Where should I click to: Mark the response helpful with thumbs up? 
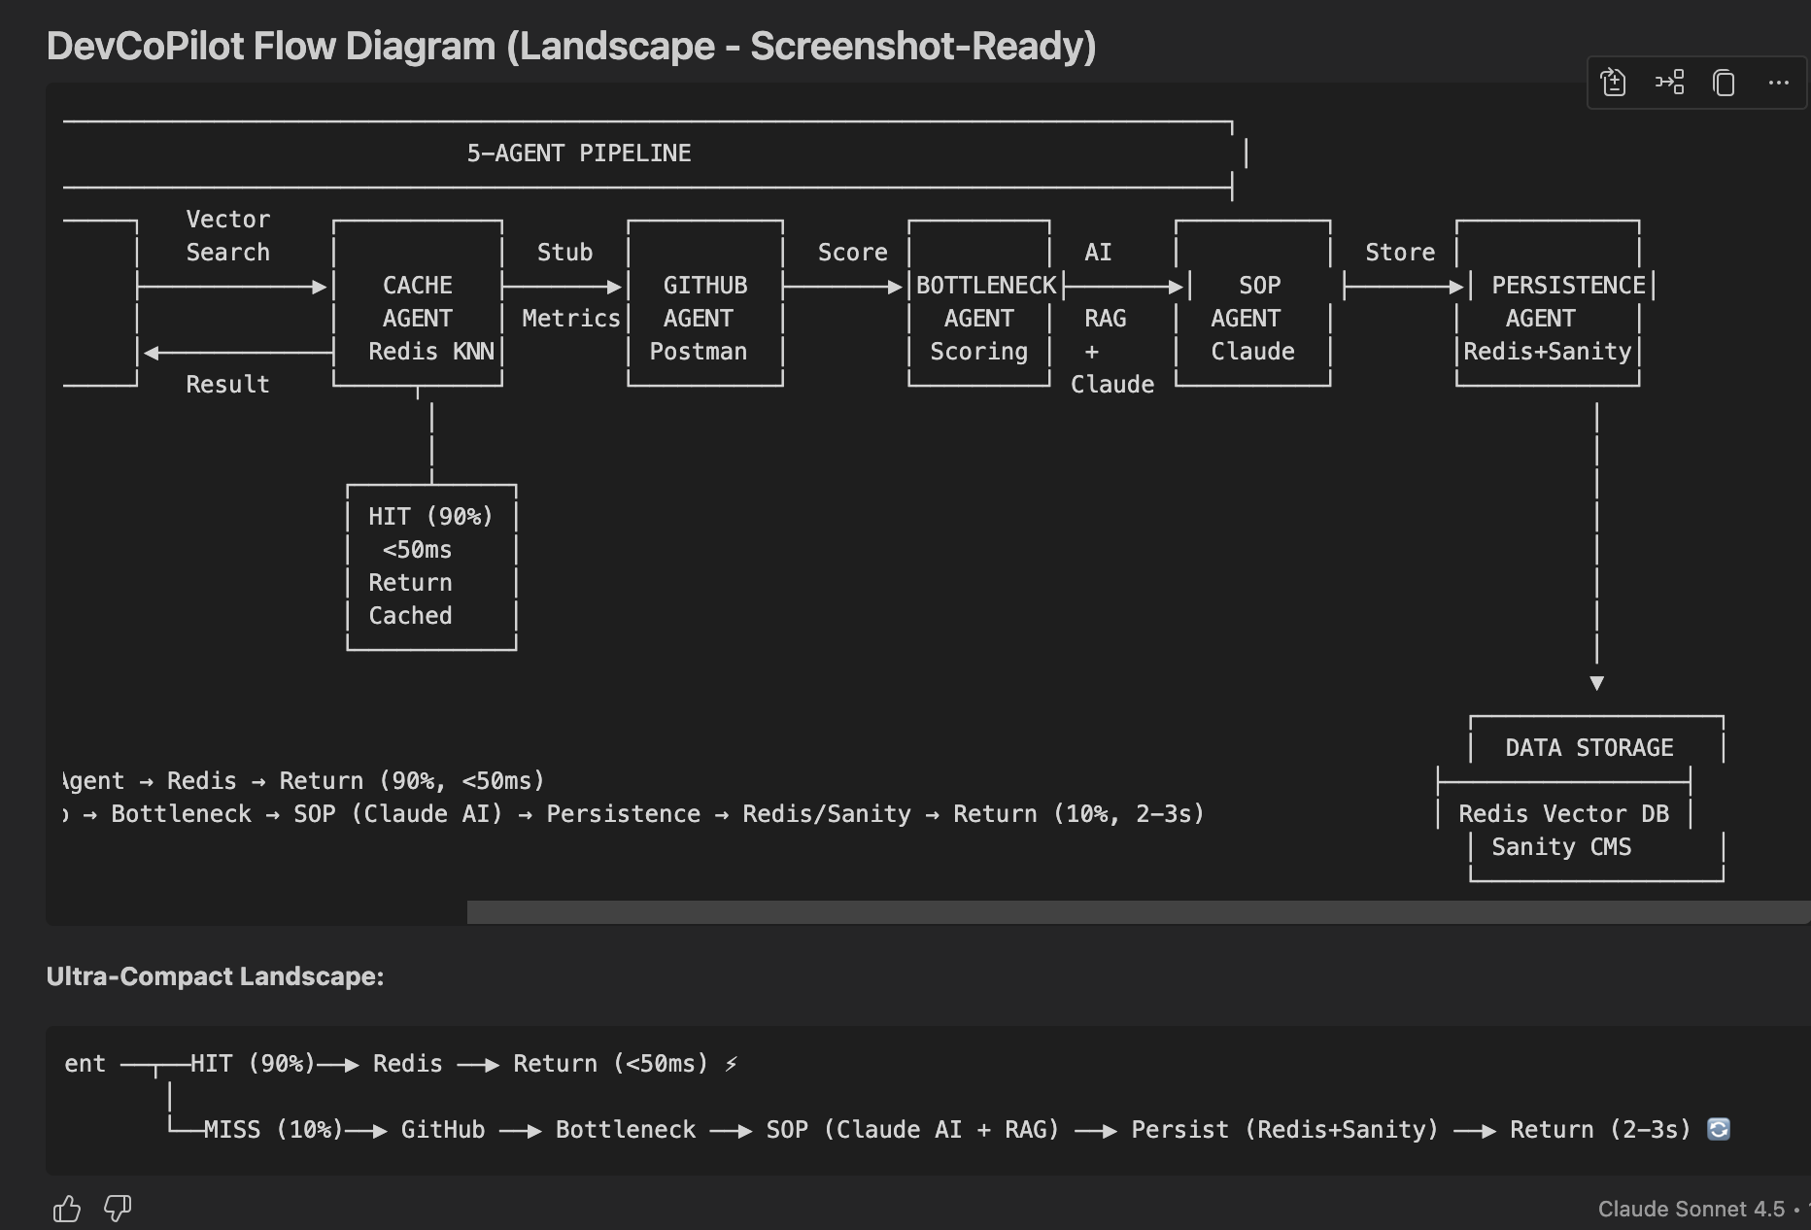[67, 1209]
